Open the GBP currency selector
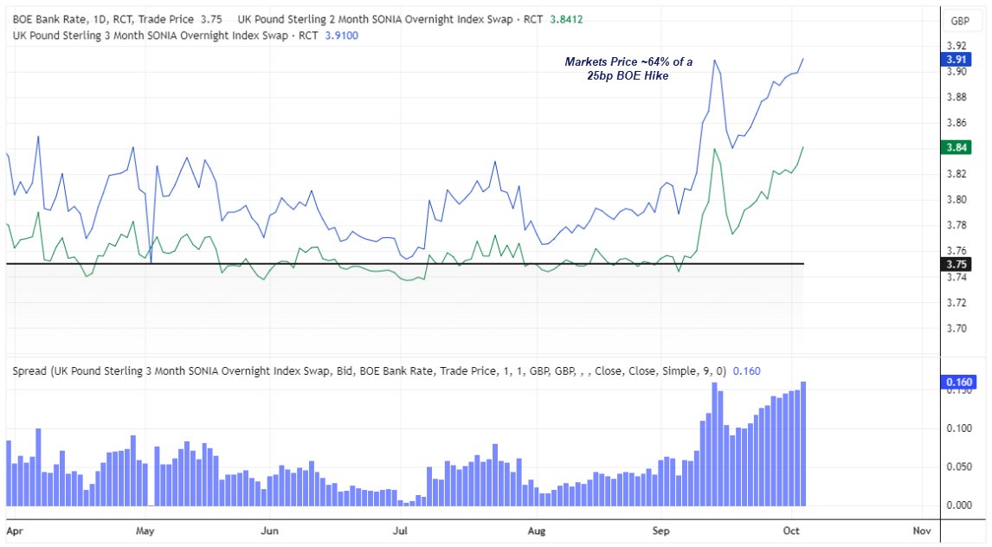Viewport: 992px width, 547px height. pos(960,21)
